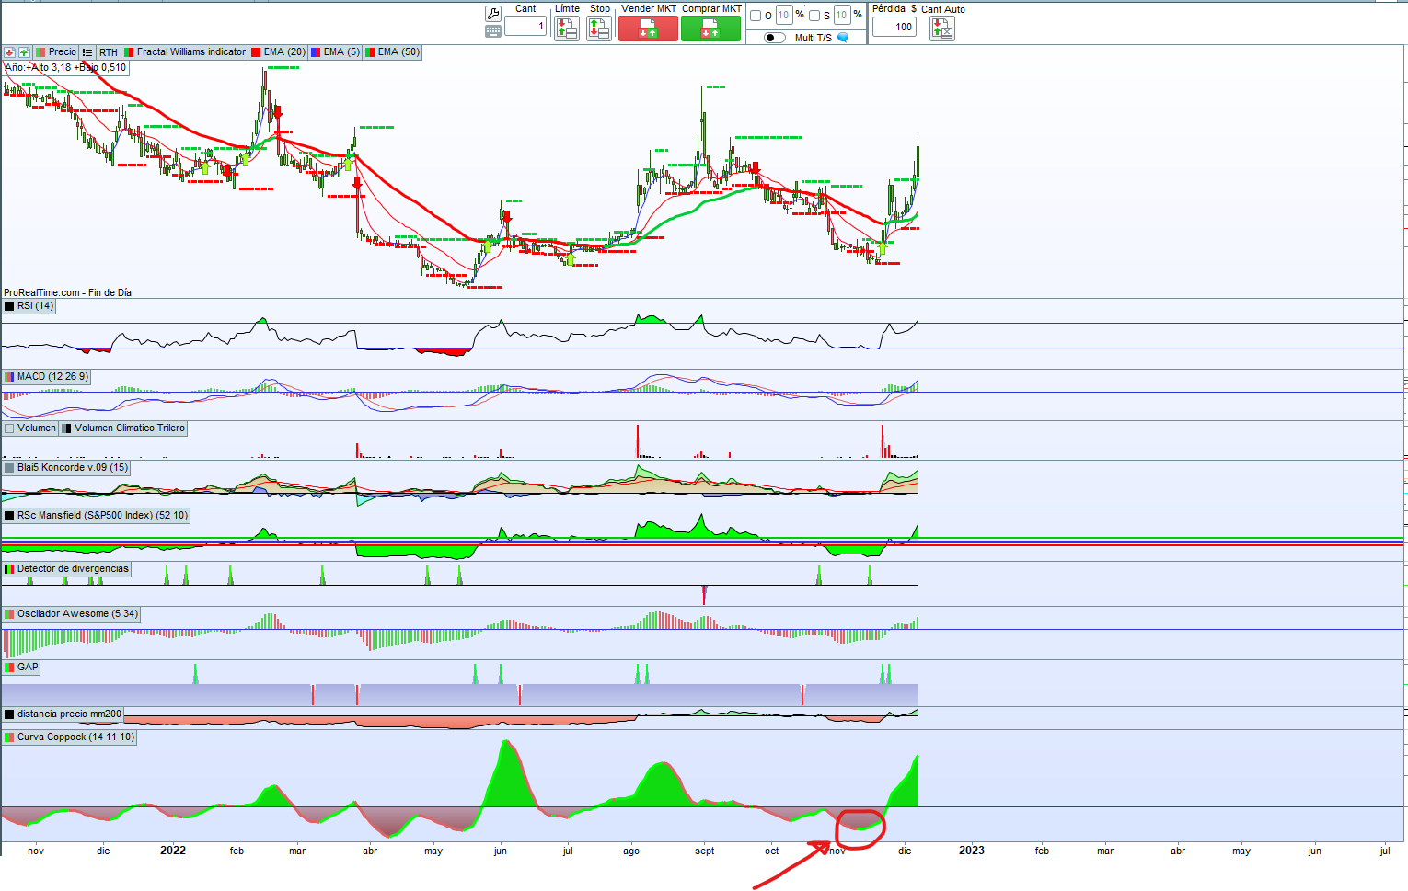Open the EMA (5) label
Viewport: 1408px width, 891px height.
(x=341, y=52)
